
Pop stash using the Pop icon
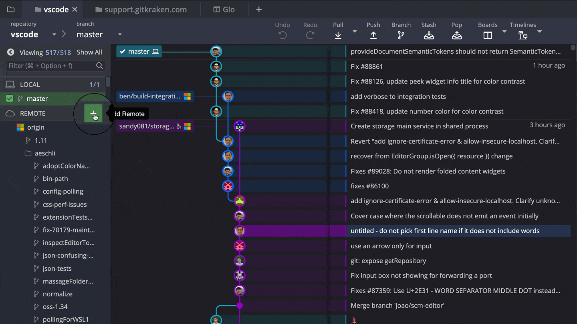coord(457,35)
